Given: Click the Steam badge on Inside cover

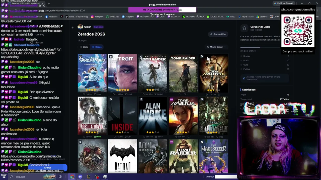Looking at the screenshot, I should click(x=111, y=99).
